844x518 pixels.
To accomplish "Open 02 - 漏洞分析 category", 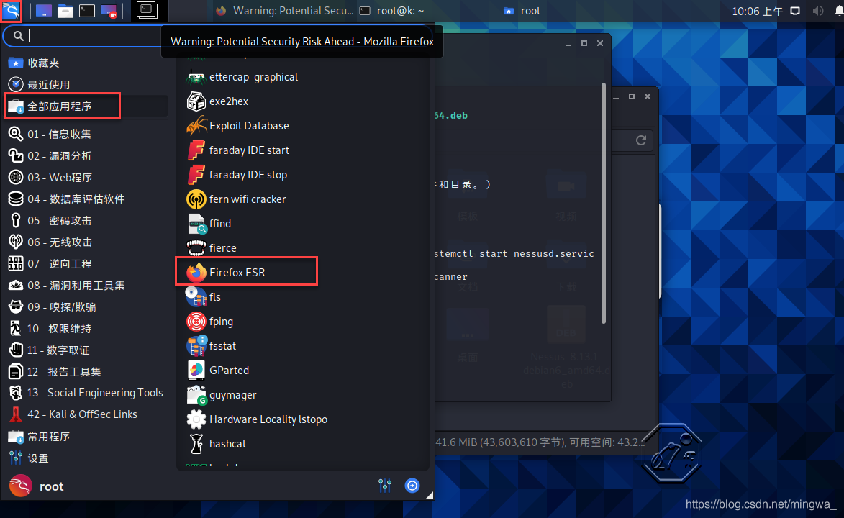I will pos(86,155).
